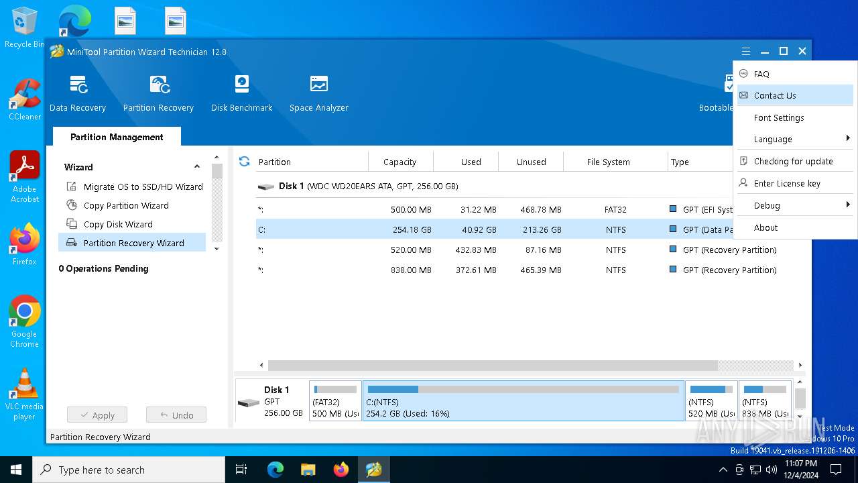Image resolution: width=858 pixels, height=483 pixels.
Task: Switch to Partition Management tab
Action: (117, 137)
